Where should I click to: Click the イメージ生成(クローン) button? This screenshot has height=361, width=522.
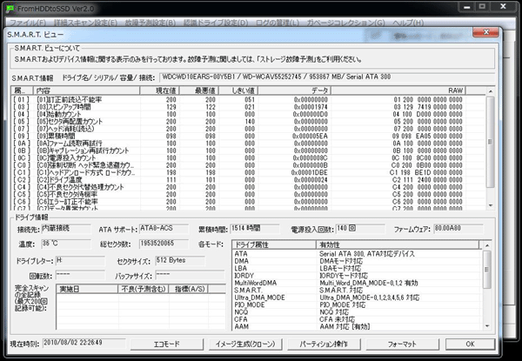click(245, 344)
